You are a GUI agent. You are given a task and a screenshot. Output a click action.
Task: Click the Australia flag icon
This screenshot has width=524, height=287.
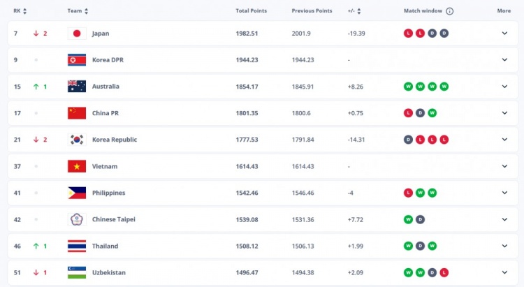[76, 87]
